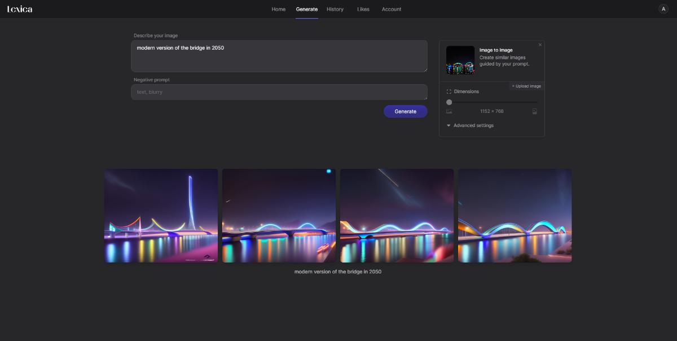This screenshot has width=677, height=341.
Task: Click the "Negative prompt" label
Action: point(152,80)
